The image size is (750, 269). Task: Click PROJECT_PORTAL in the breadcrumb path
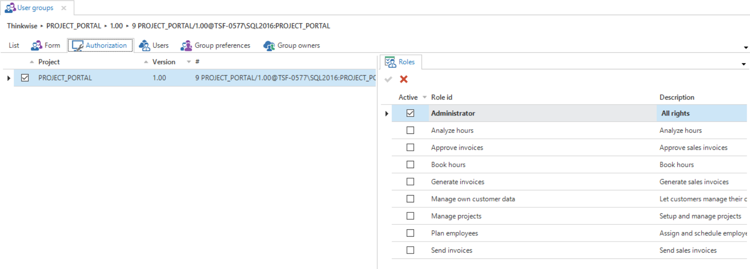pos(74,26)
